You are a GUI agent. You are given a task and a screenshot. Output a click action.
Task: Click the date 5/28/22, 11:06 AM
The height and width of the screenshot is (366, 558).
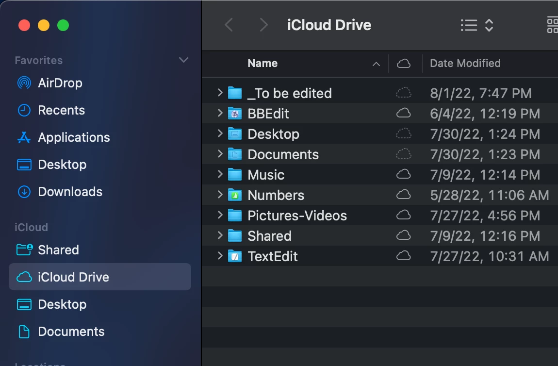[489, 195]
